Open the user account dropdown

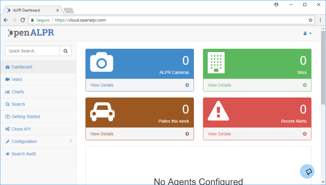tap(307, 33)
